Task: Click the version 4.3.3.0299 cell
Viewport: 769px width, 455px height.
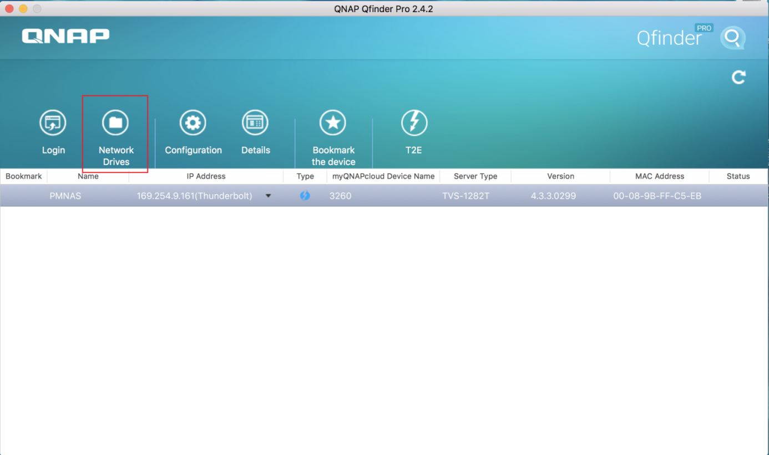Action: coord(553,196)
